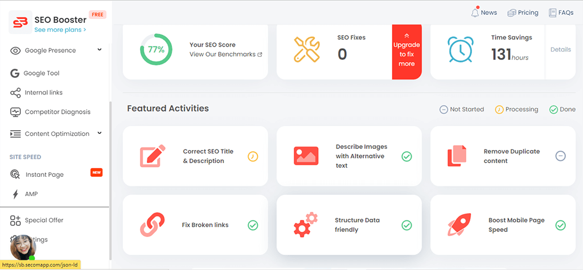Click the View Our Benchmarks link
The height and width of the screenshot is (270, 583).
pos(223,55)
